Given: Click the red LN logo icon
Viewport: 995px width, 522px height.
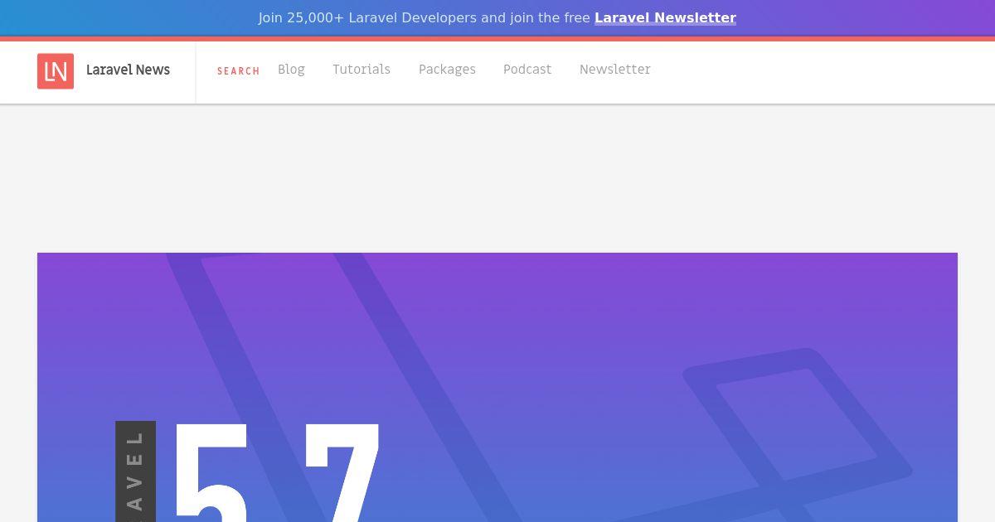Looking at the screenshot, I should [56, 71].
